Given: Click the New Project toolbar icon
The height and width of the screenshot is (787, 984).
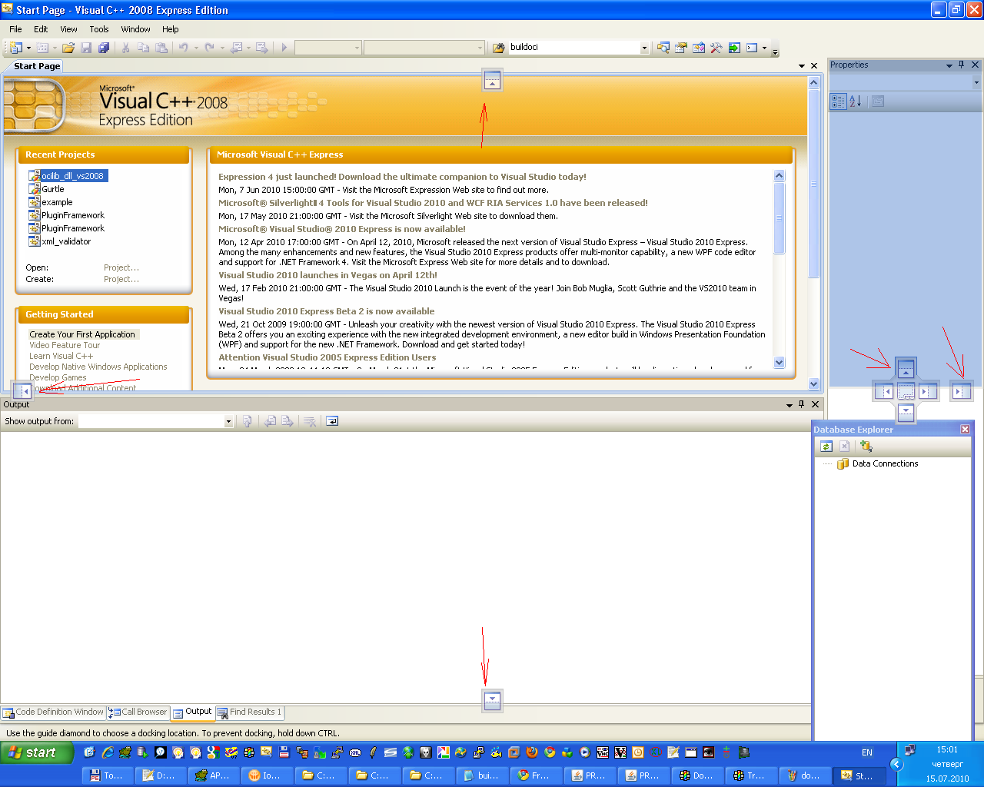Looking at the screenshot, I should 15,48.
